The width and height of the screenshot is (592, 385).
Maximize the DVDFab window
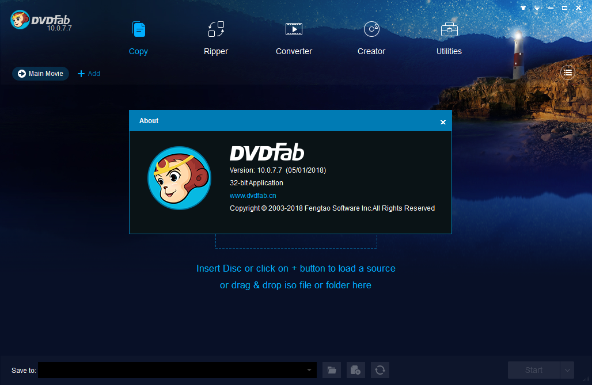[564, 8]
